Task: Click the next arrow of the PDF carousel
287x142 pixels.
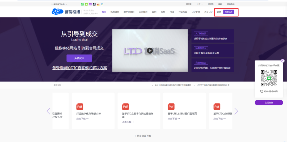Action: tap(236, 111)
